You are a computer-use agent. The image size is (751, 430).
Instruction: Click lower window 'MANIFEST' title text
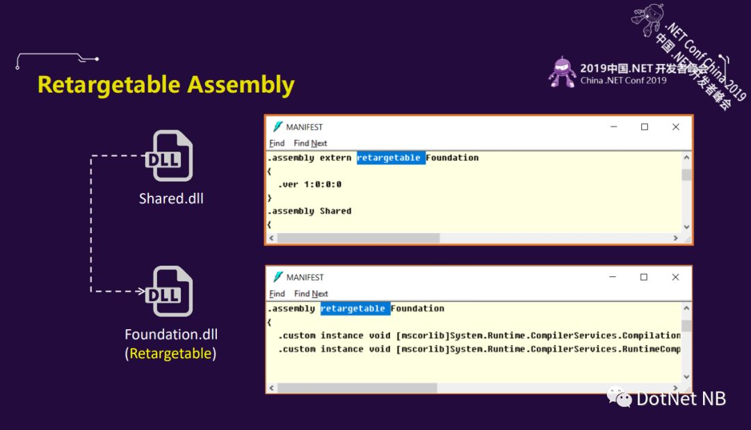coord(305,278)
